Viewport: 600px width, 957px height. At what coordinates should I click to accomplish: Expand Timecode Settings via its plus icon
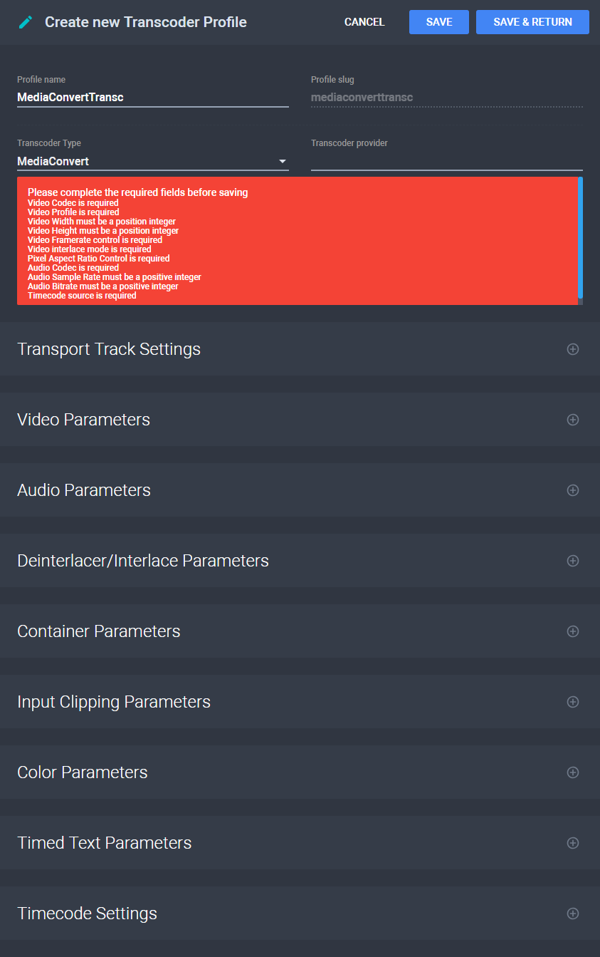click(573, 913)
